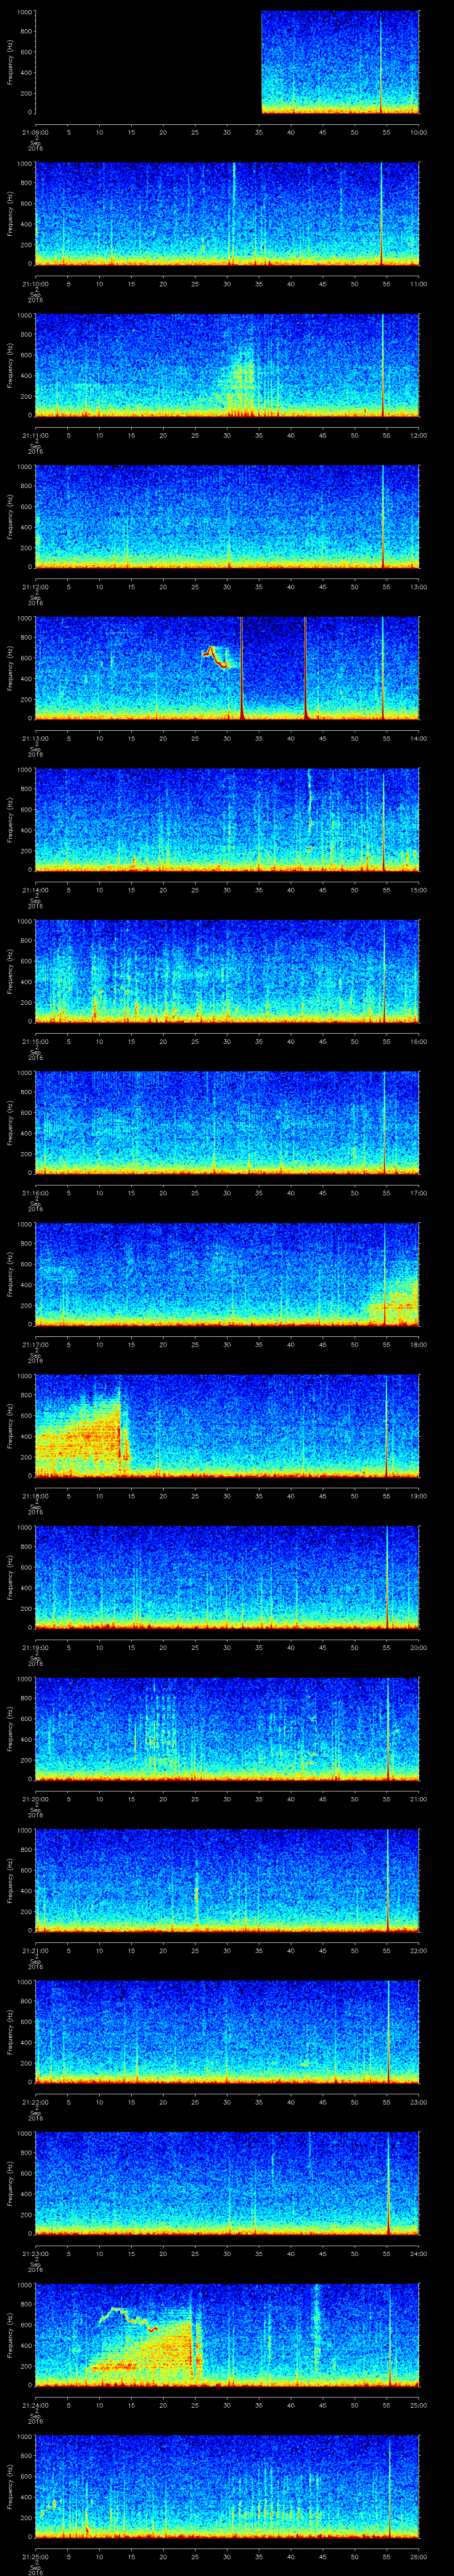Image resolution: width=454 pixels, height=2576 pixels.
Task: Select the spectrogram panel starting at 21:22:00
Action: tap(227, 2032)
